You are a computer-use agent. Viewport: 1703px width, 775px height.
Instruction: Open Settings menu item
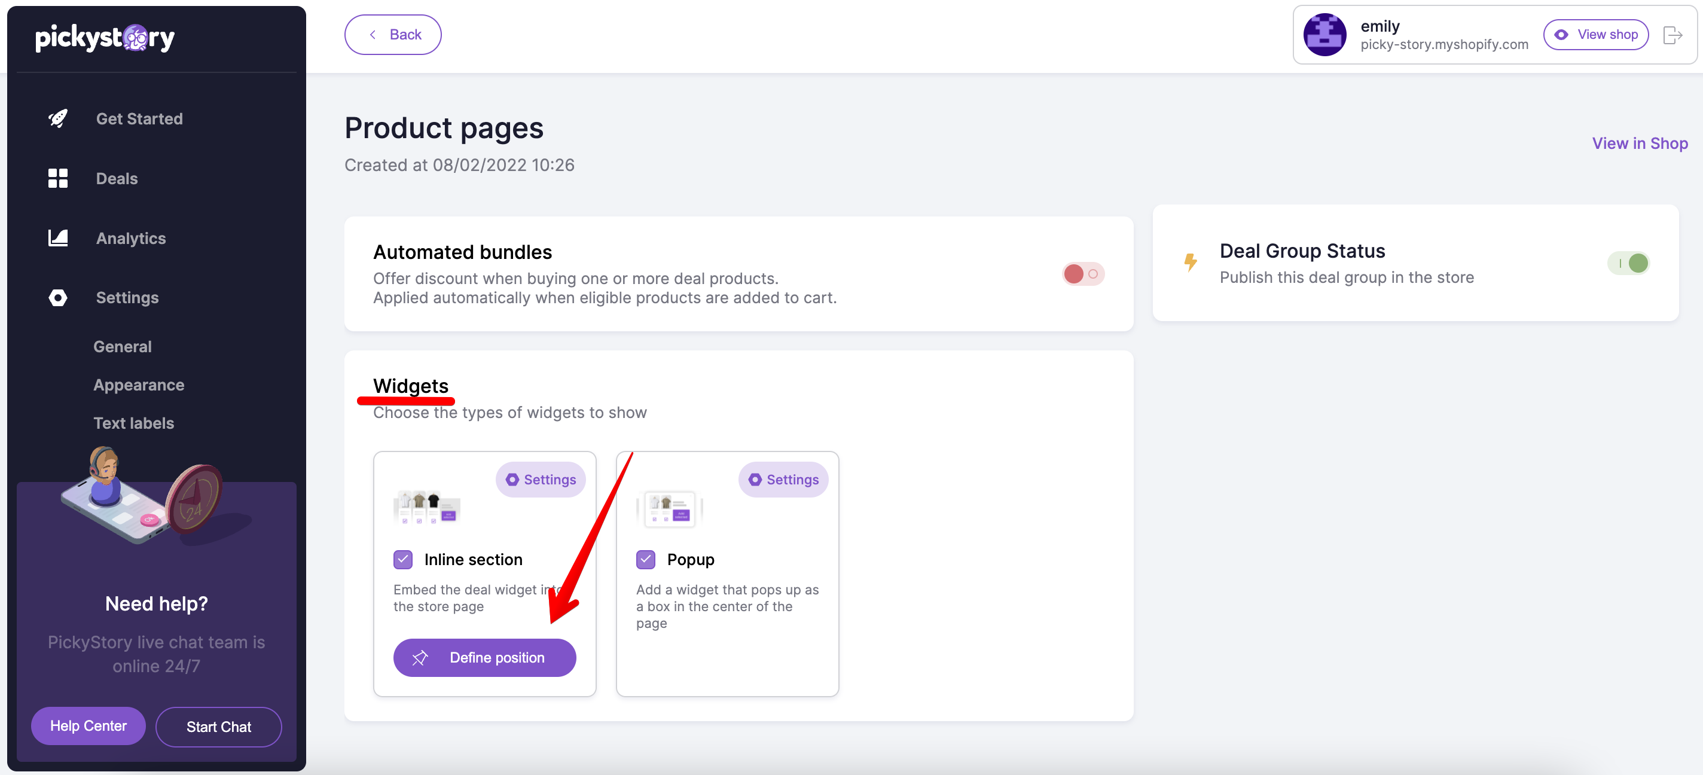click(x=127, y=298)
